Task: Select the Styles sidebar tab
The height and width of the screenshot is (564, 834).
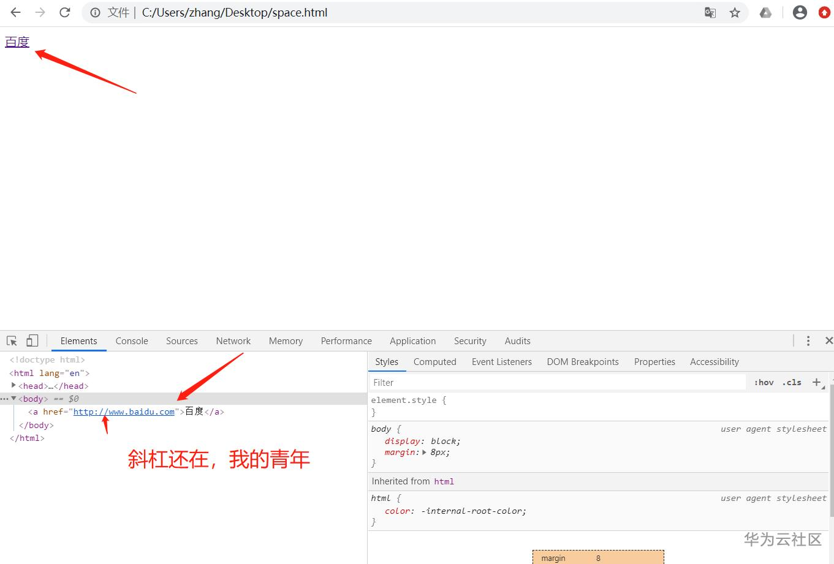Action: pos(387,362)
